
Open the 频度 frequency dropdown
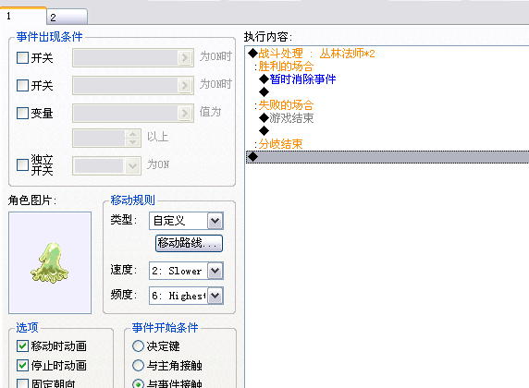(x=215, y=296)
